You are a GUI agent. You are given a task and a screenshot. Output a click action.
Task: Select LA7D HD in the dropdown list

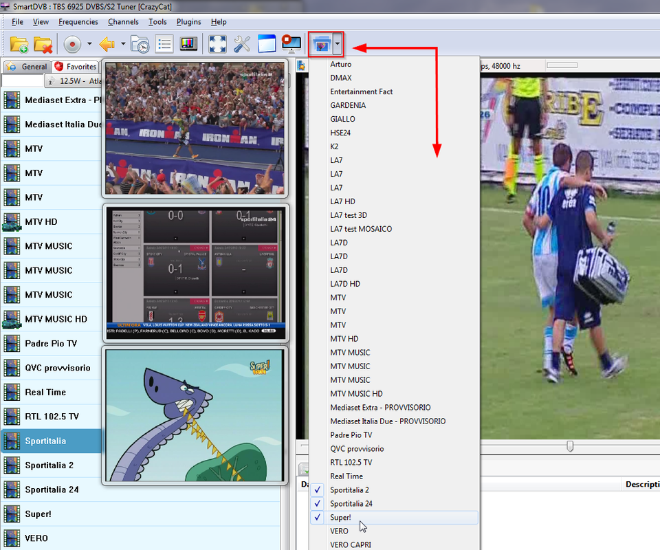(393, 284)
